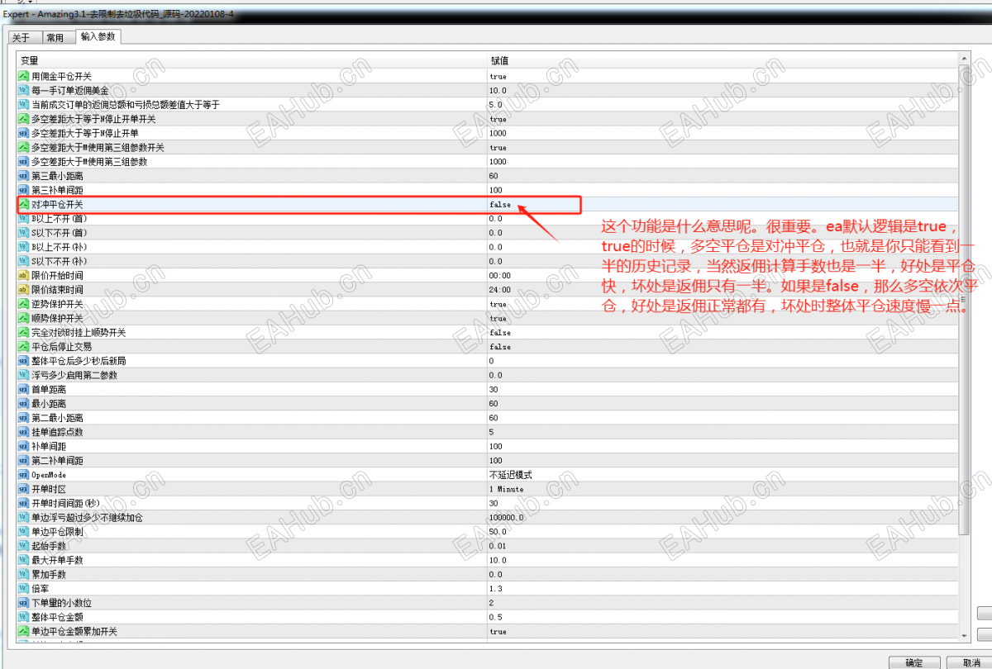Screen dimensions: 992x669
Task: Edit the 00:00 value of 限价开始时间
Action: 499,275
